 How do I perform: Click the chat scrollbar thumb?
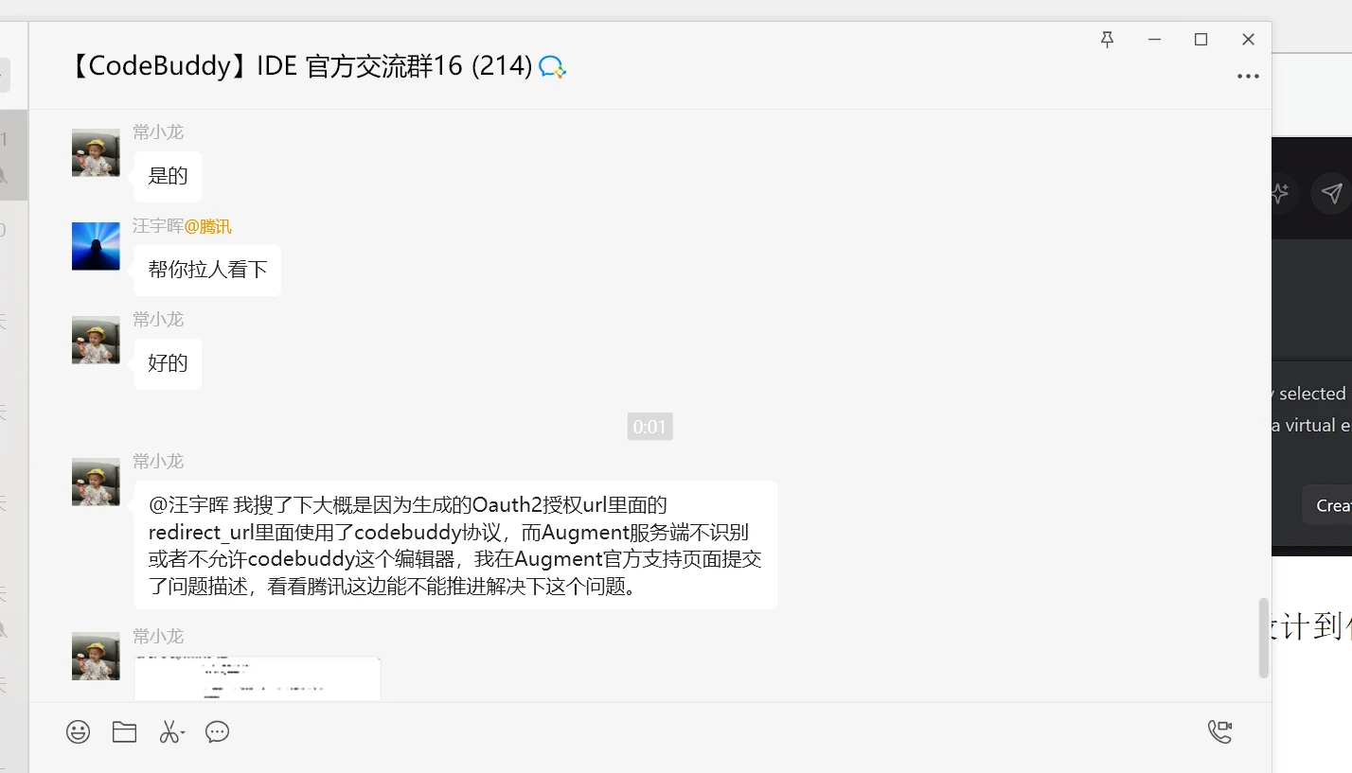tap(1263, 638)
